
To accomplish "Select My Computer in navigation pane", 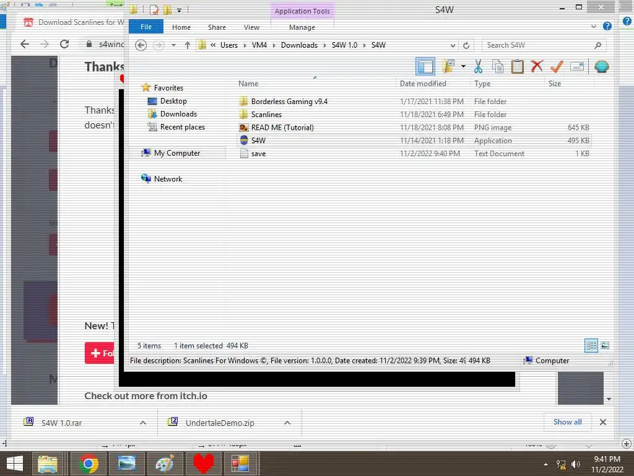I will [x=176, y=153].
